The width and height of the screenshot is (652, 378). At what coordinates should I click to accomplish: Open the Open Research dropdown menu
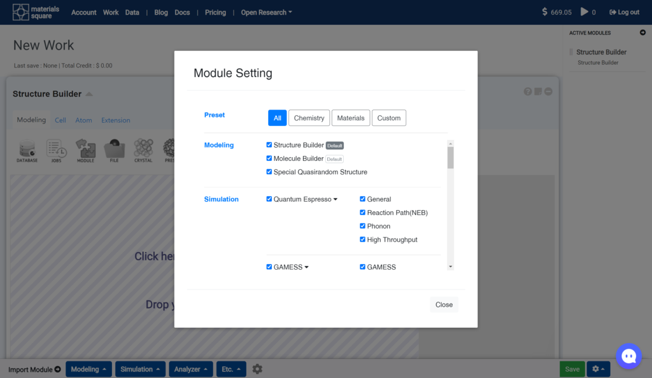[x=266, y=12]
